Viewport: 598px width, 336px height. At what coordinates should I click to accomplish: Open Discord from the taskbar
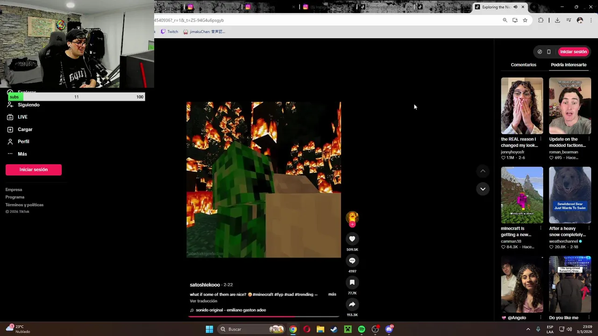click(389, 329)
